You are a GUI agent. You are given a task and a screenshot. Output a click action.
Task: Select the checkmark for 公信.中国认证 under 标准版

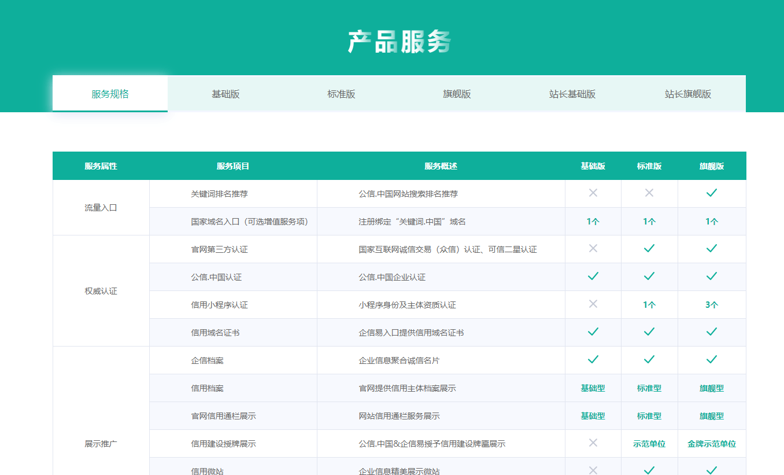[649, 277]
